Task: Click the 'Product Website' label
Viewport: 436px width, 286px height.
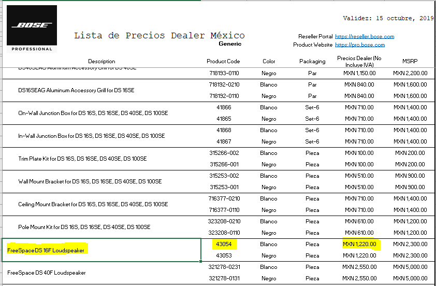Action: tap(313, 45)
